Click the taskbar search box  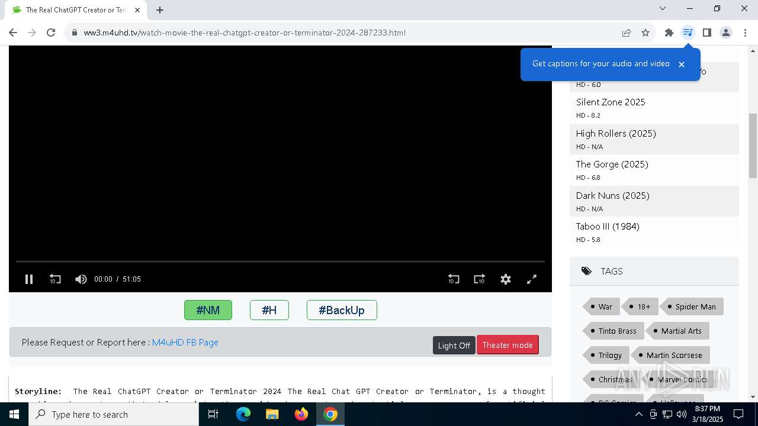pyautogui.click(x=114, y=414)
